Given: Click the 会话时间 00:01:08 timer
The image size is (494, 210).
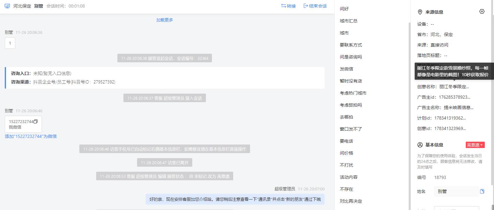Looking at the screenshot, I should [66, 6].
